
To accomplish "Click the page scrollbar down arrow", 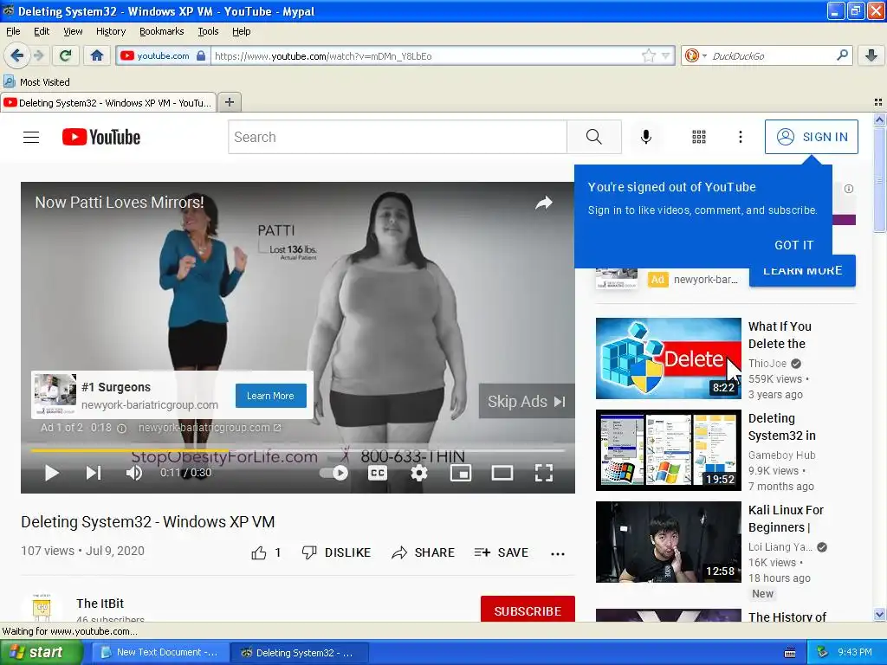I will coord(879,615).
